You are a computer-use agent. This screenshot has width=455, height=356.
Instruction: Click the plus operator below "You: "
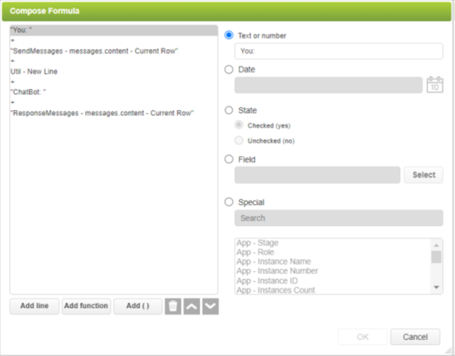(13, 41)
